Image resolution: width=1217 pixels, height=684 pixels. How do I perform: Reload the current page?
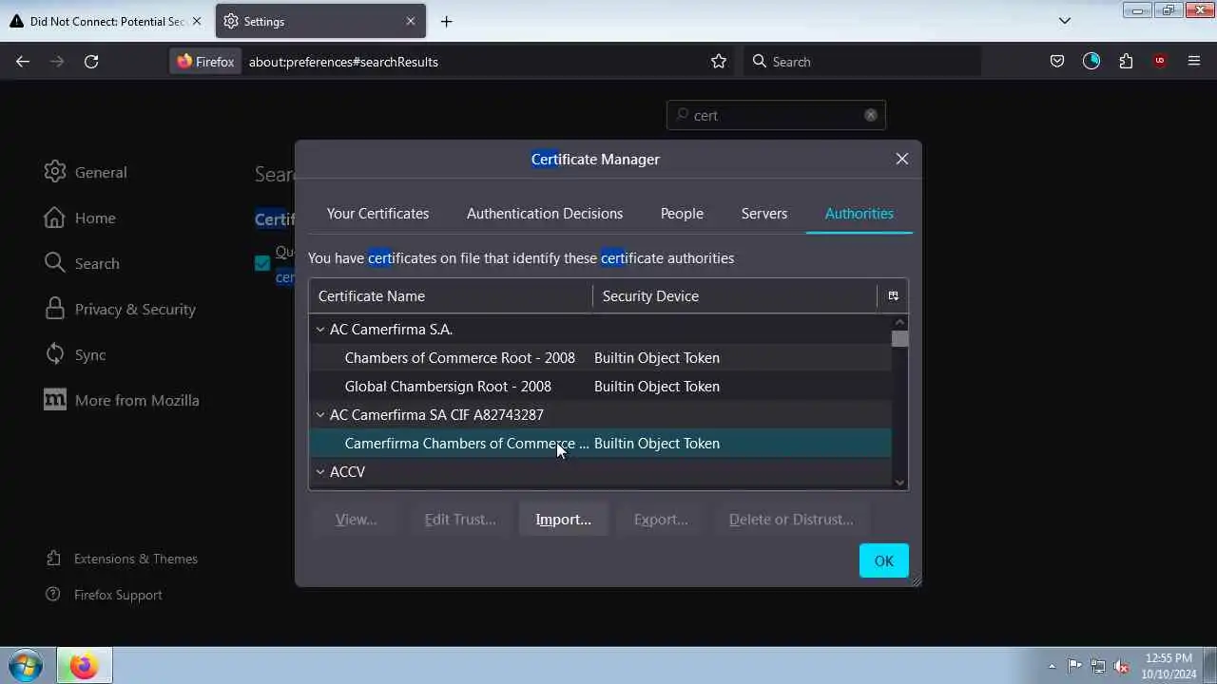pyautogui.click(x=91, y=62)
